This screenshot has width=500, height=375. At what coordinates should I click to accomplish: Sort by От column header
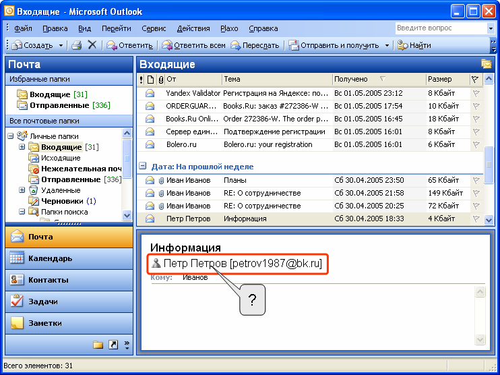193,80
